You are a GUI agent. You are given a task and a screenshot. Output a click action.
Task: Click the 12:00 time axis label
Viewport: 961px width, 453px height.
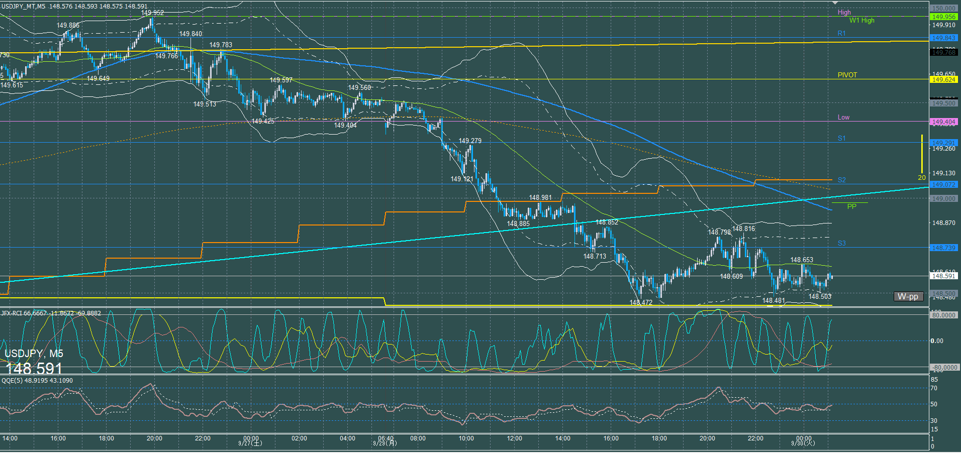(514, 438)
